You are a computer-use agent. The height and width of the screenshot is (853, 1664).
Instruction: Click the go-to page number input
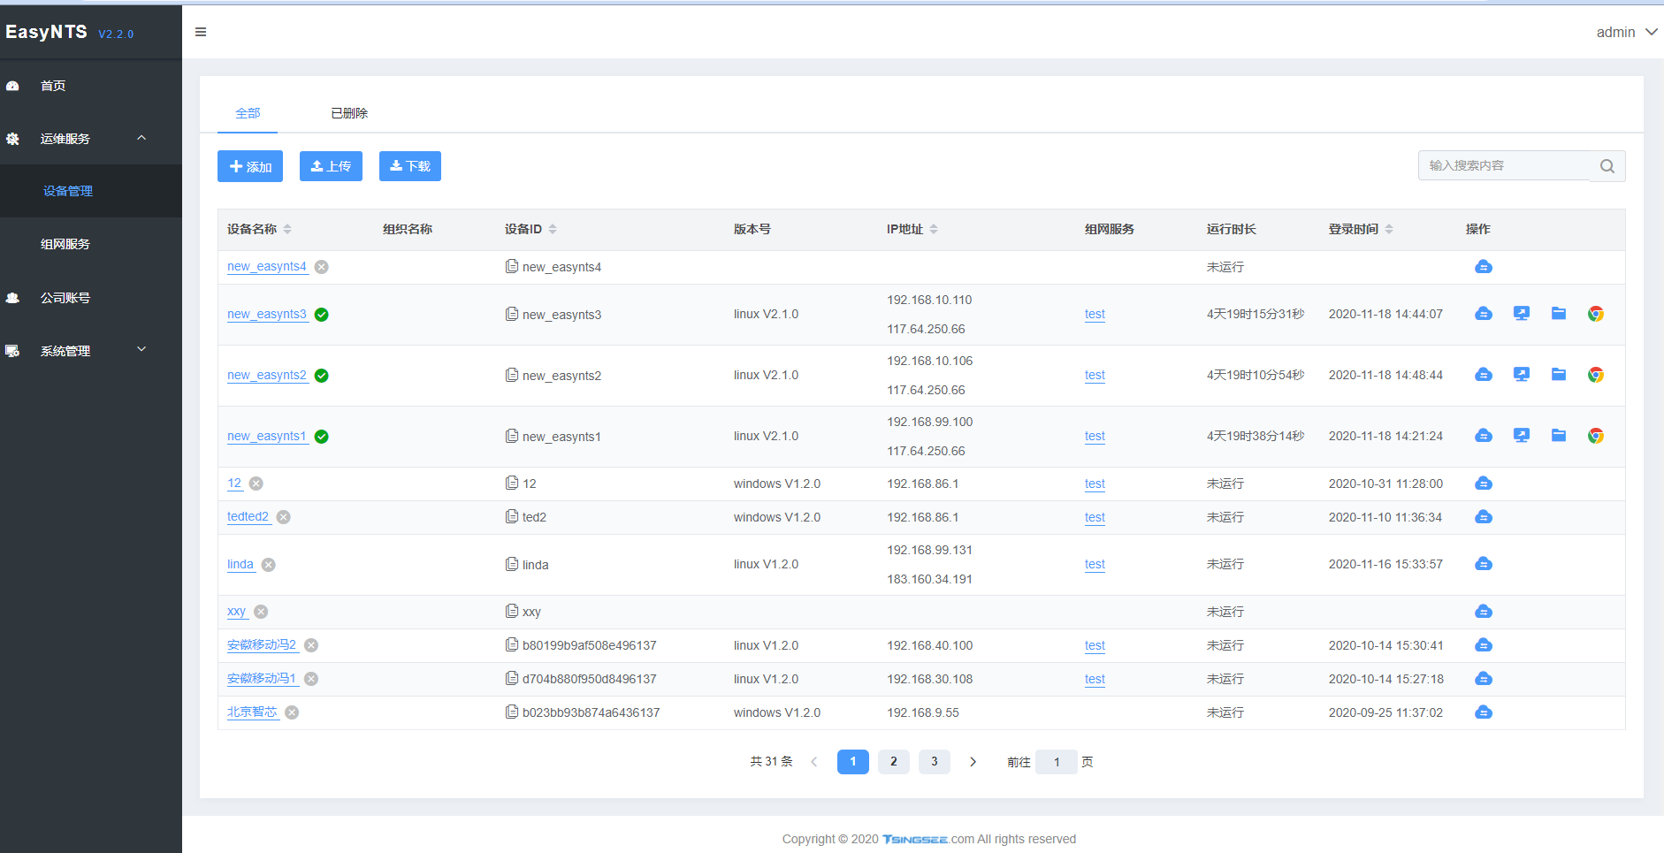tap(1057, 762)
